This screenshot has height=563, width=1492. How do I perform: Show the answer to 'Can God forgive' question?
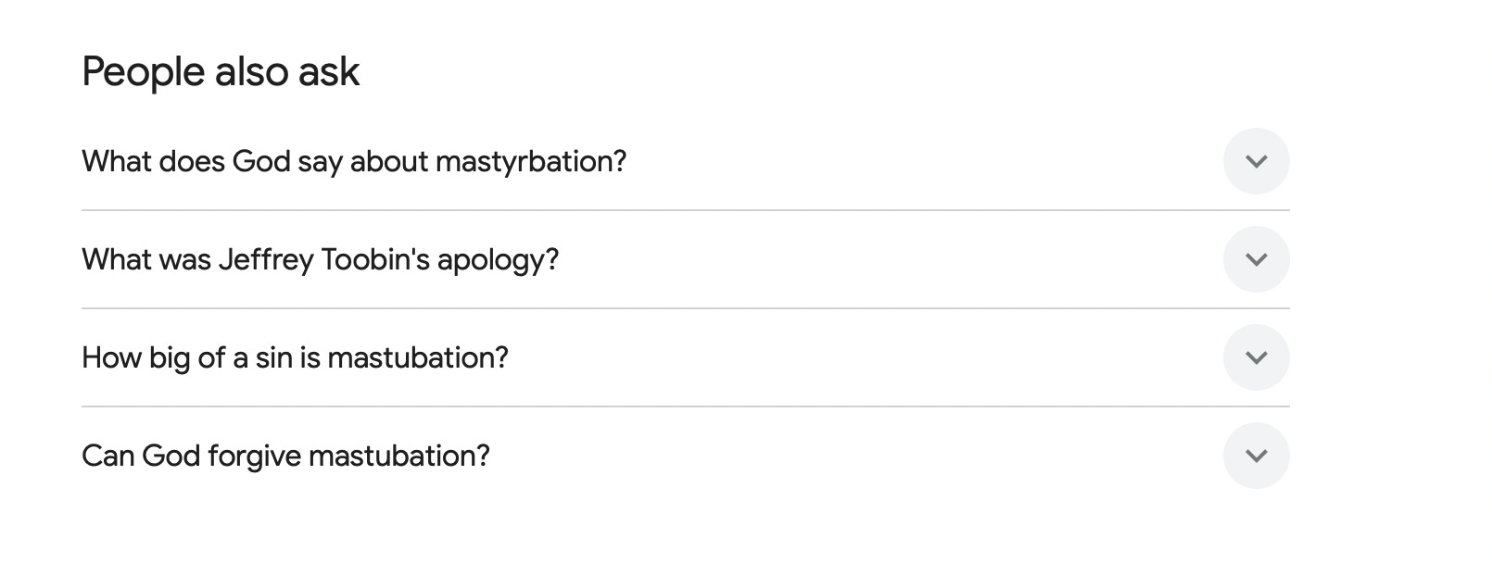[685, 456]
